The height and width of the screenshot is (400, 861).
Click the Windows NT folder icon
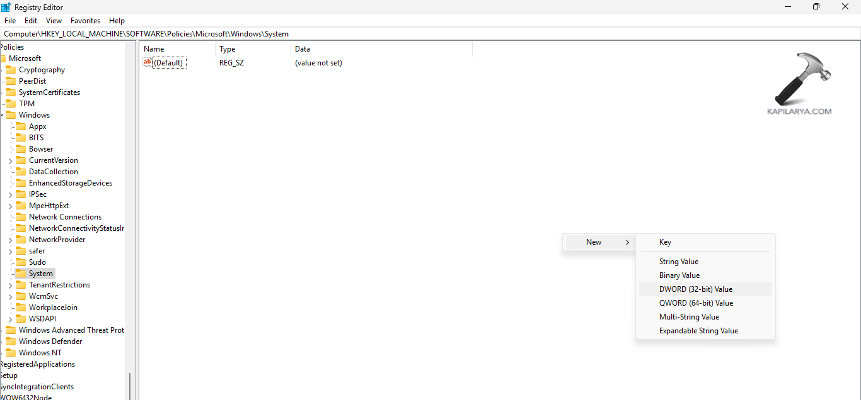point(11,353)
